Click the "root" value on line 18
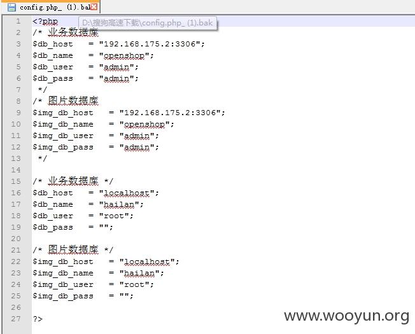The width and height of the screenshot is (415, 334). coord(114,216)
